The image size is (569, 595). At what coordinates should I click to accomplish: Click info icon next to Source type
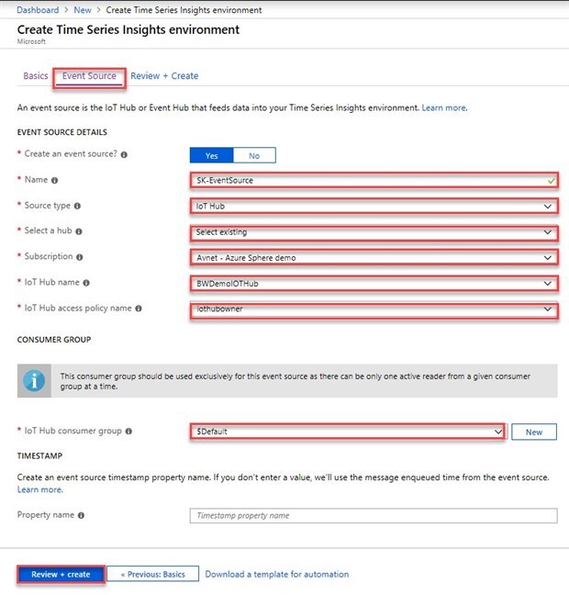77,207
